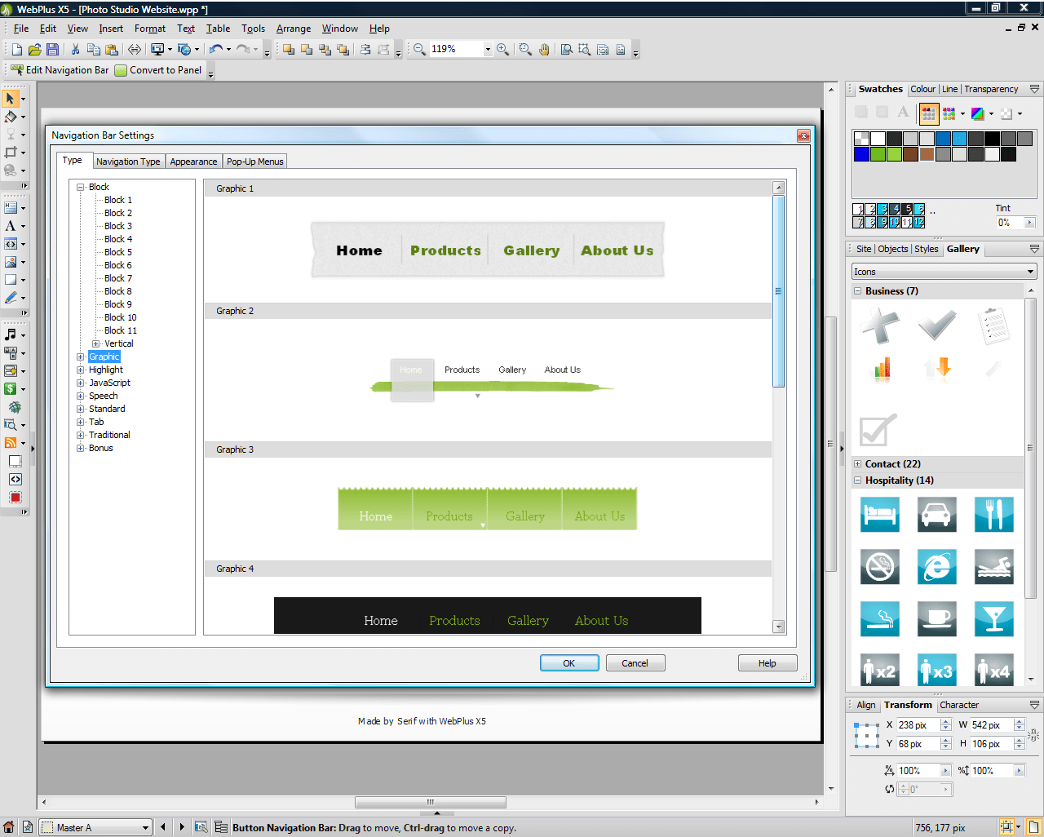Activate the Crop tool
1044x837 pixels.
coord(11,151)
